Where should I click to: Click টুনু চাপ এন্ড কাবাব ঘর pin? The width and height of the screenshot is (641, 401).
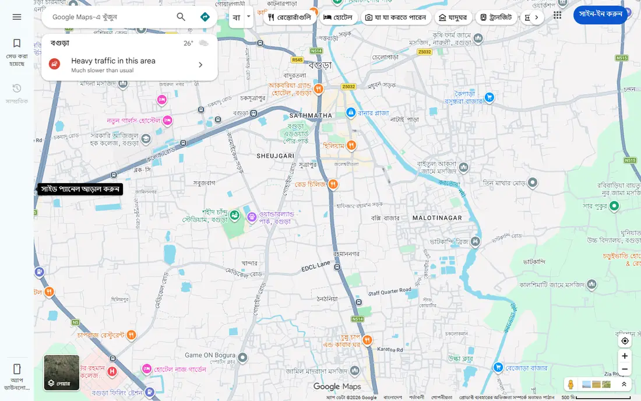point(367,340)
